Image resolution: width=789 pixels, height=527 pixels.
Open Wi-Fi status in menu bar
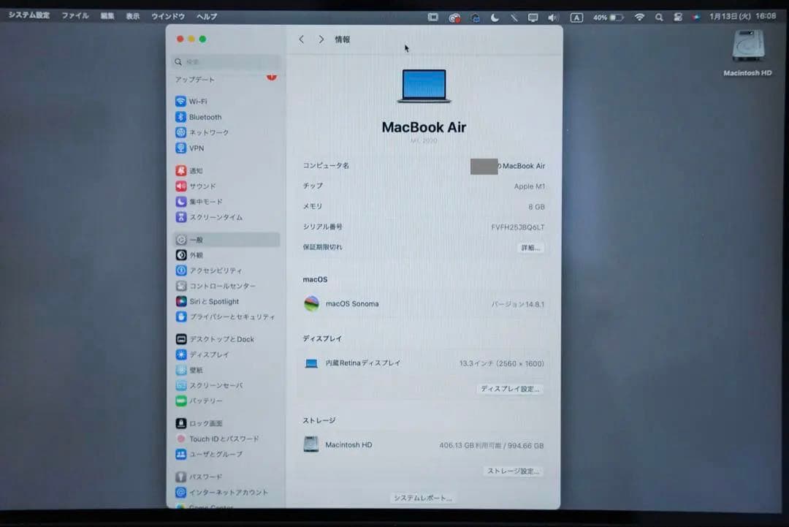[x=639, y=17]
